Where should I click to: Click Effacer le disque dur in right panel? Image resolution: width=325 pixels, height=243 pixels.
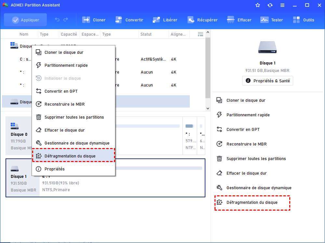point(246,173)
